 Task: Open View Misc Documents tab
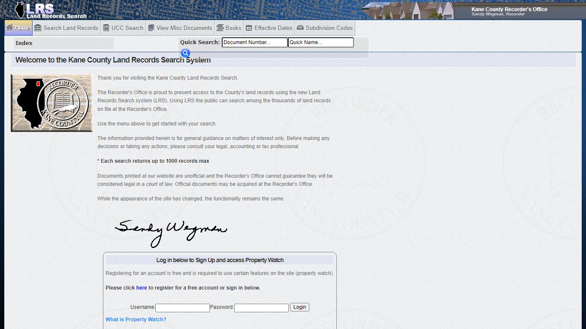(x=180, y=28)
